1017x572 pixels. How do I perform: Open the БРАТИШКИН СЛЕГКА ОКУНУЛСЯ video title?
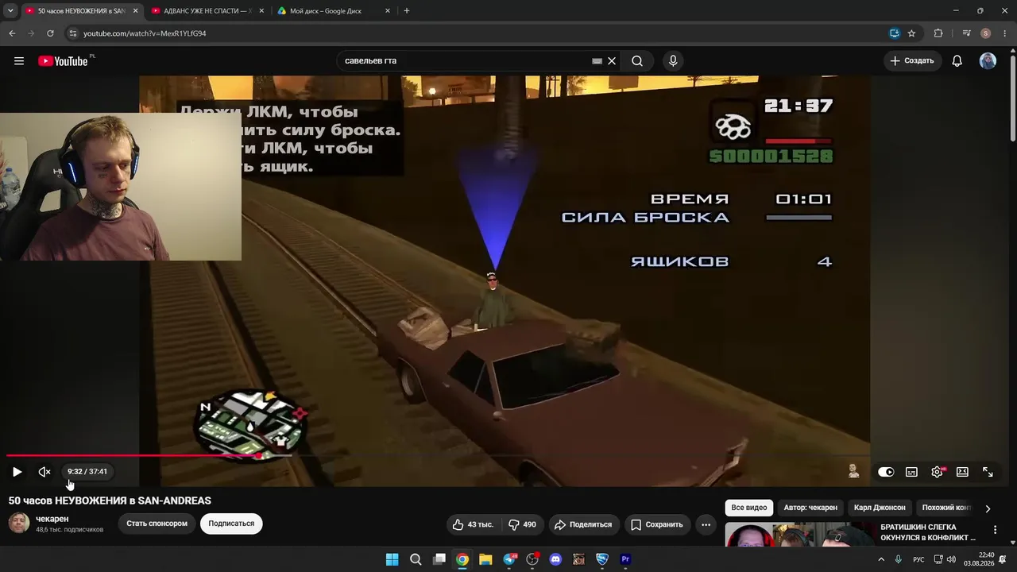tap(928, 532)
